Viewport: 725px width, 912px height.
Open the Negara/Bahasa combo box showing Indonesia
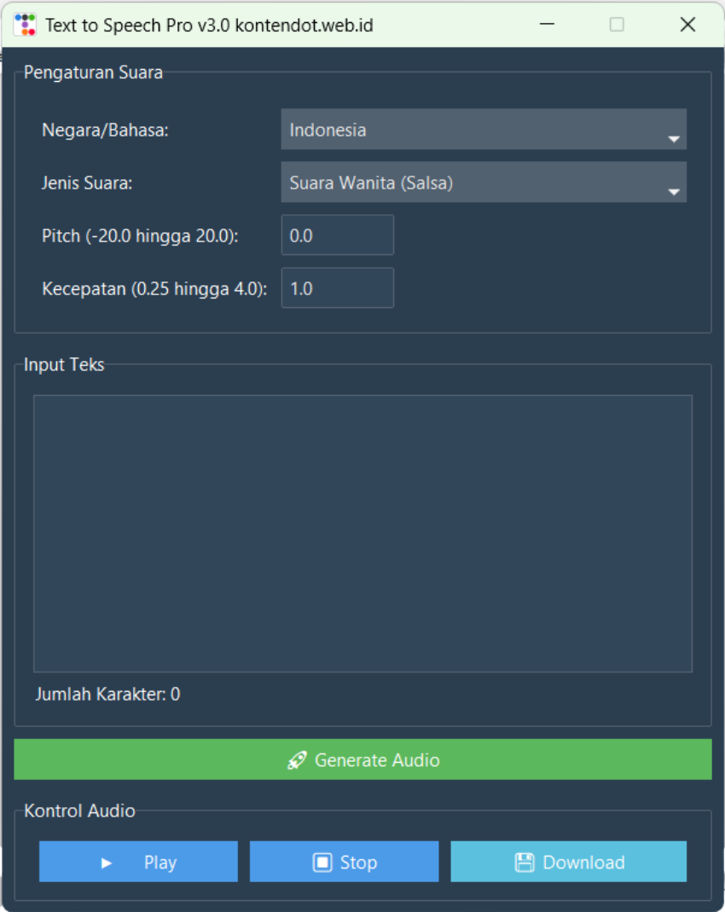click(x=473, y=130)
